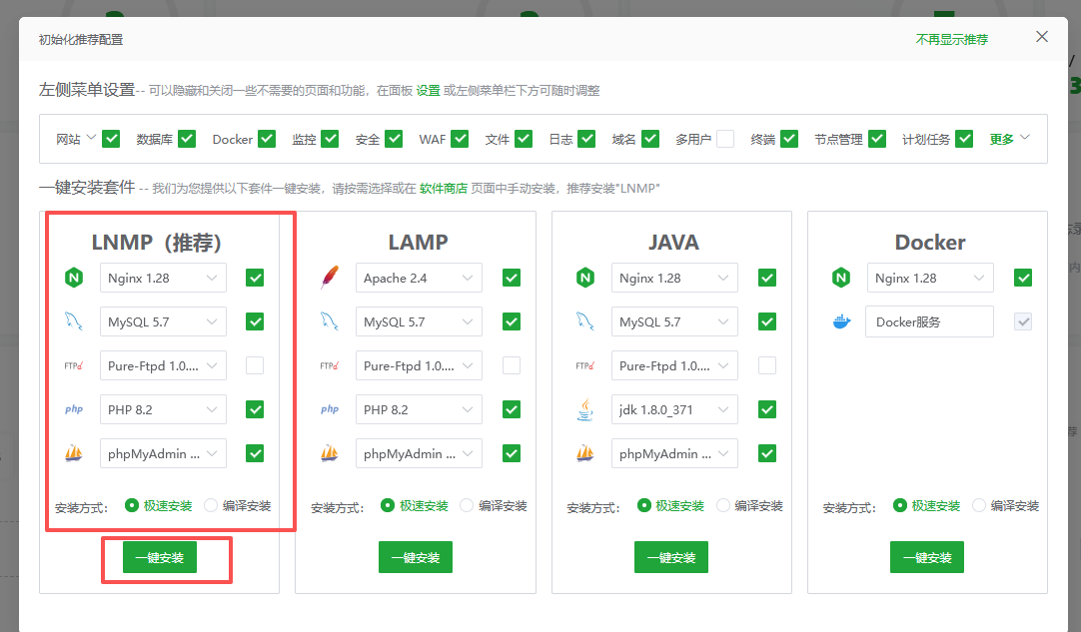Viewport: 1081px width, 632px height.
Task: Check Pure-Ftpd checkbox in LNMP column
Action: (255, 365)
